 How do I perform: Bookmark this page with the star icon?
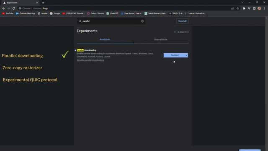tap(237, 8)
